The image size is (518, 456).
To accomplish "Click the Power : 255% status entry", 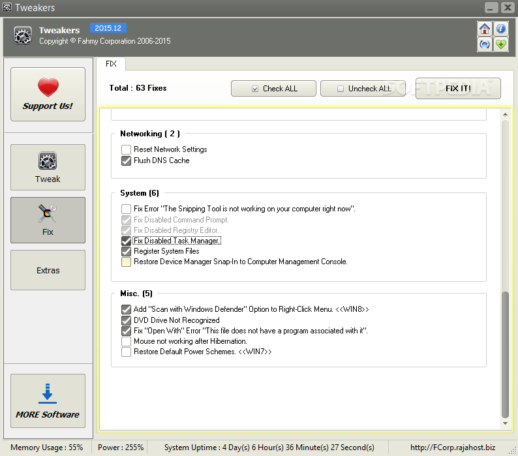I will tap(121, 448).
